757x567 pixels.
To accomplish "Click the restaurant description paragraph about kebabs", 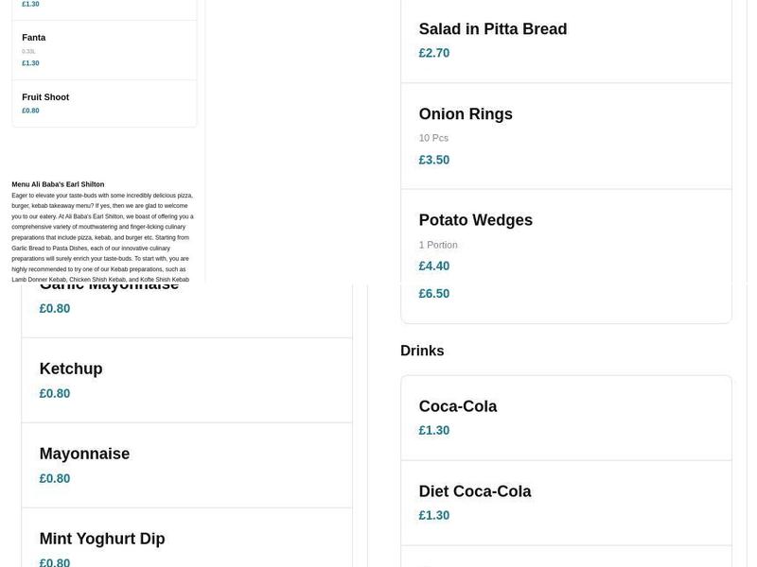I will 102,236.
